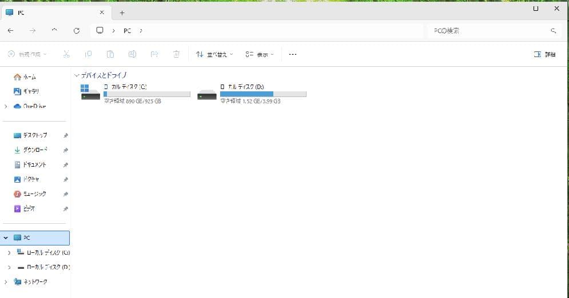
Task: Click the Rename icon in toolbar
Action: point(132,54)
